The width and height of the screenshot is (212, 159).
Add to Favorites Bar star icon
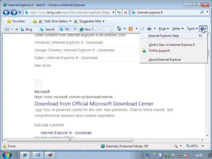(x=35, y=21)
